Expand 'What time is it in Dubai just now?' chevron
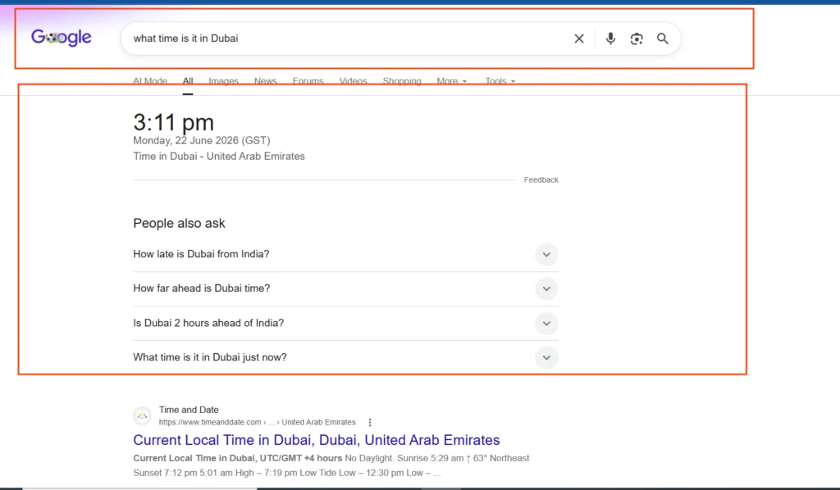 (x=546, y=358)
